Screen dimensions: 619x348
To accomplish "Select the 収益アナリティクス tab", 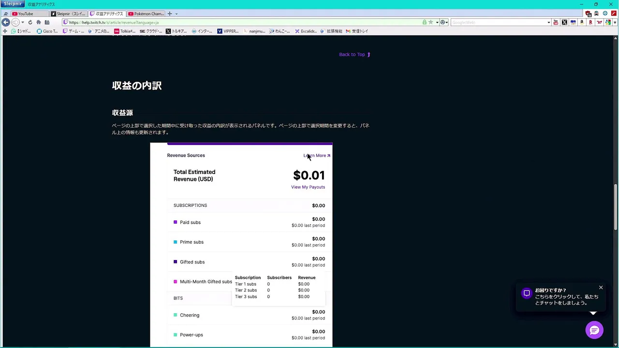I will [107, 14].
